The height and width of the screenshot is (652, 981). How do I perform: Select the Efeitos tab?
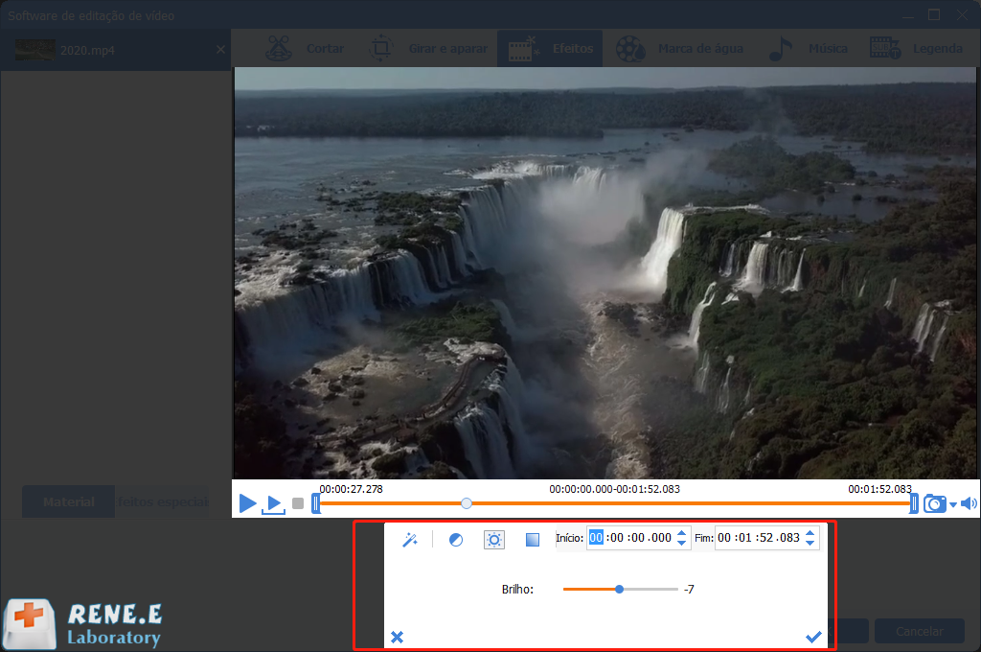550,48
